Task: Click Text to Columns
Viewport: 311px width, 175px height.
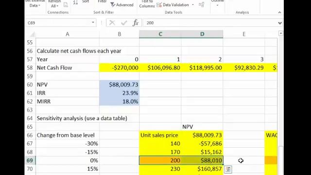Action: tap(147, 4)
